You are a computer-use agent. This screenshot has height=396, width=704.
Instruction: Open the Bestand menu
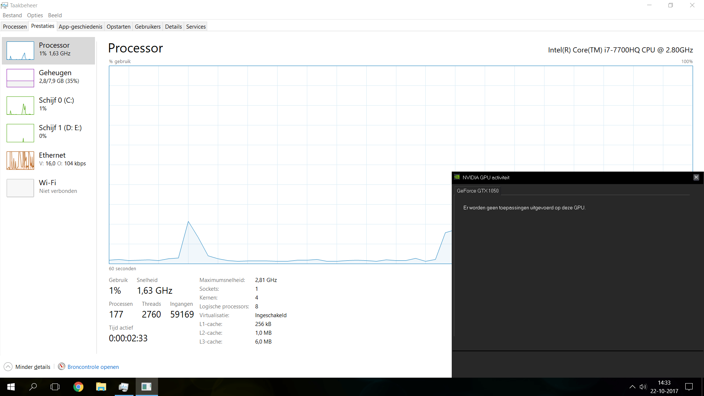[12, 15]
